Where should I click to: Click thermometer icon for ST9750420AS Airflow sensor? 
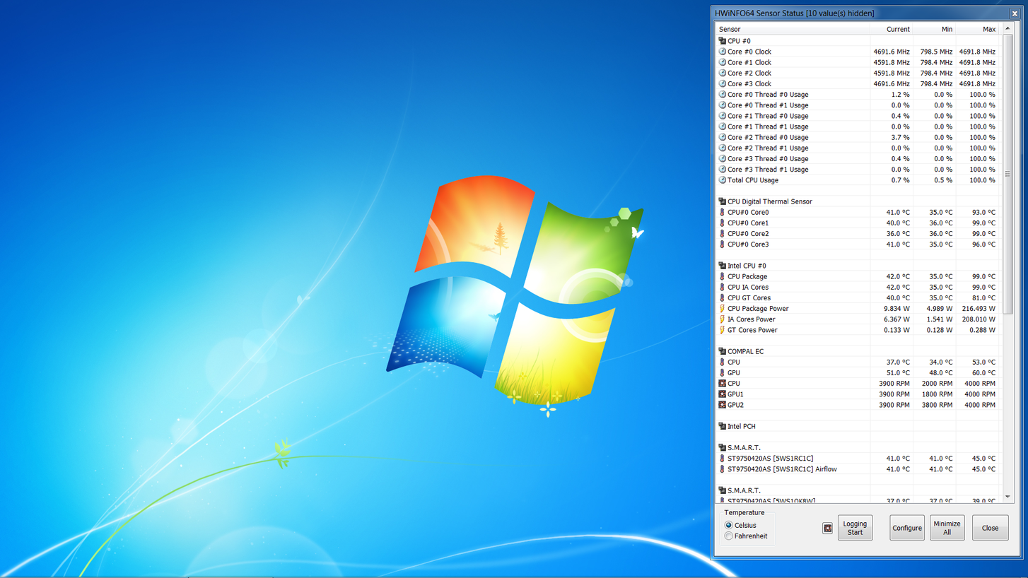[722, 469]
